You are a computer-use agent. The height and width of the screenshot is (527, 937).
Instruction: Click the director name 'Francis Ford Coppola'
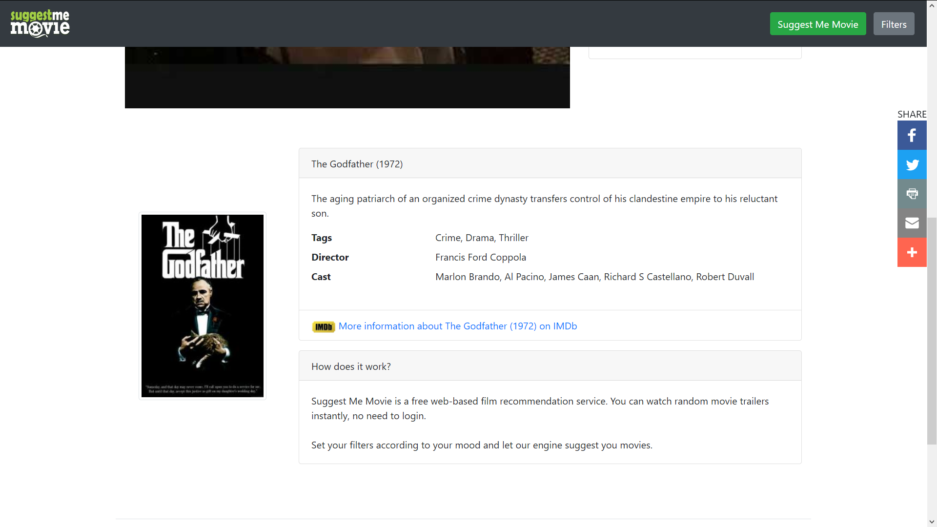coord(481,257)
